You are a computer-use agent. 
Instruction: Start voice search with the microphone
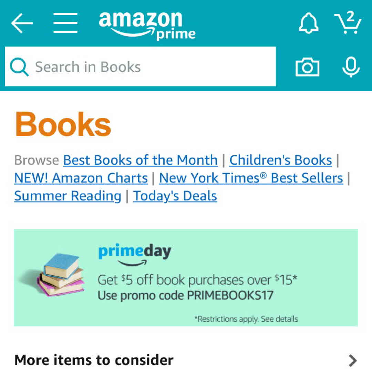pos(351,67)
